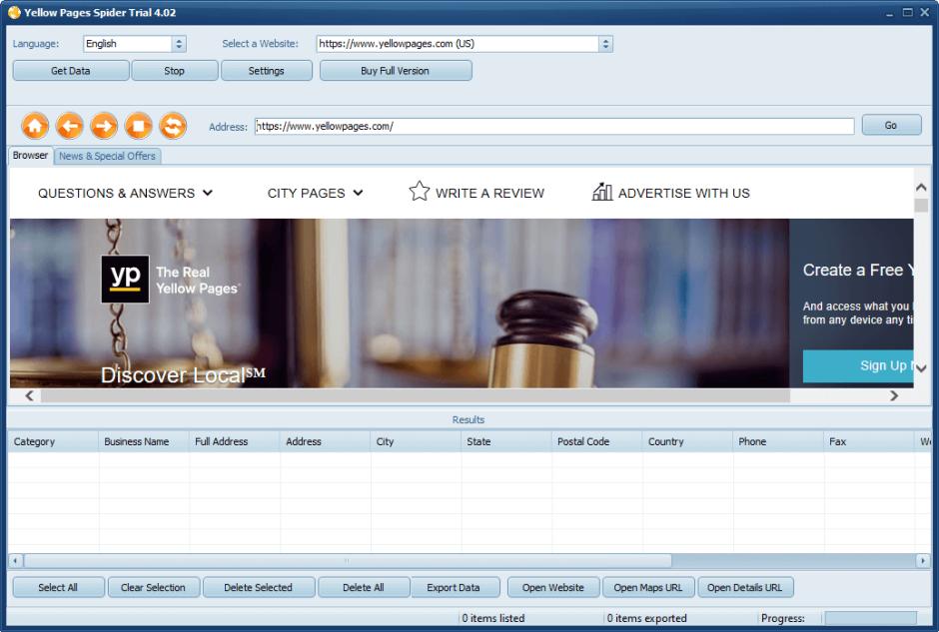Viewport: 939px width, 632px height.
Task: Click the Write a Review link
Action: pyautogui.click(x=489, y=194)
